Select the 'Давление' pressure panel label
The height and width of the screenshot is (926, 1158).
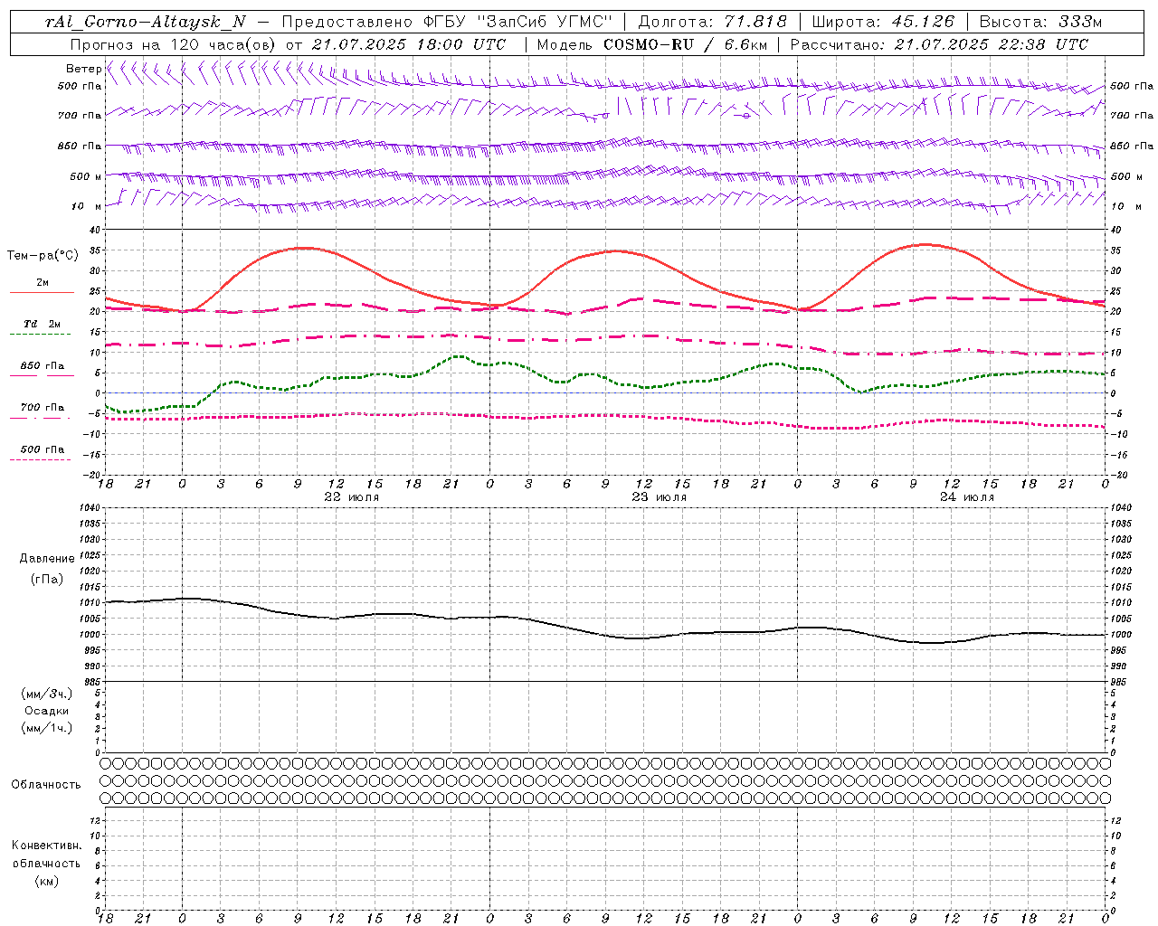[47, 559]
